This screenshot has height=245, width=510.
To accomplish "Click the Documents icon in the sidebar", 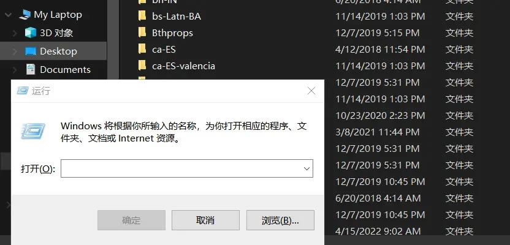I will (x=30, y=69).
